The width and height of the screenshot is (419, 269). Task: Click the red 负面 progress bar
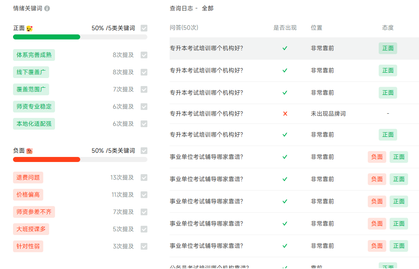[x=47, y=159]
